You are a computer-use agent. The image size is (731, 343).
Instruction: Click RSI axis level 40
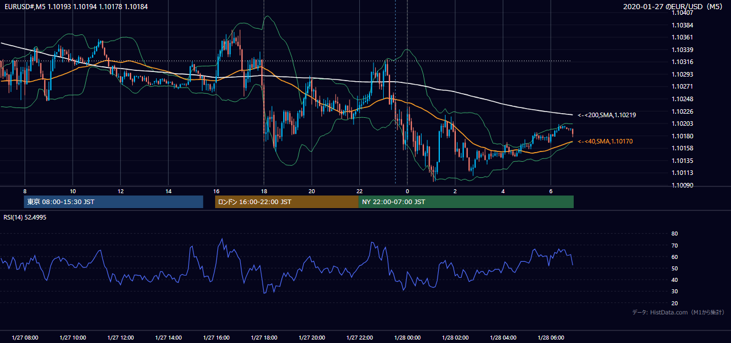point(674,280)
